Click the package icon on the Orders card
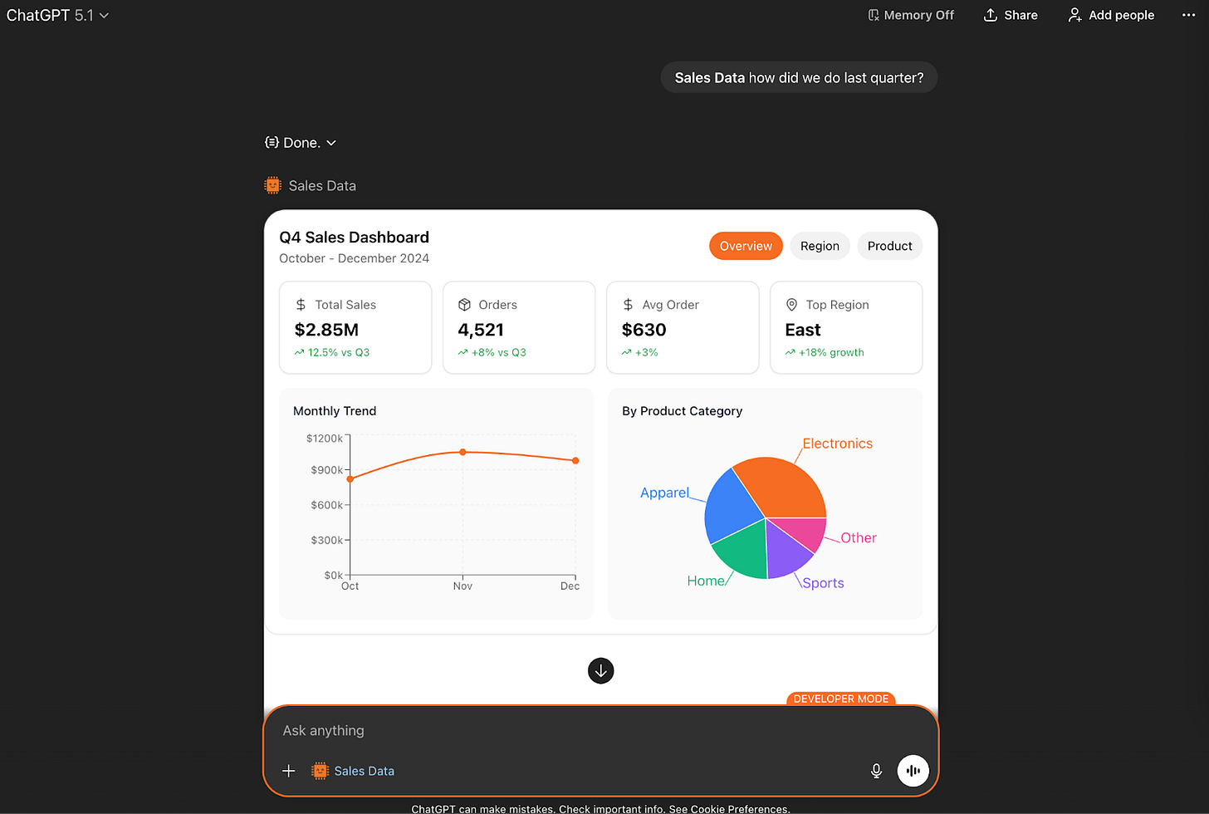This screenshot has height=814, width=1209. point(463,304)
